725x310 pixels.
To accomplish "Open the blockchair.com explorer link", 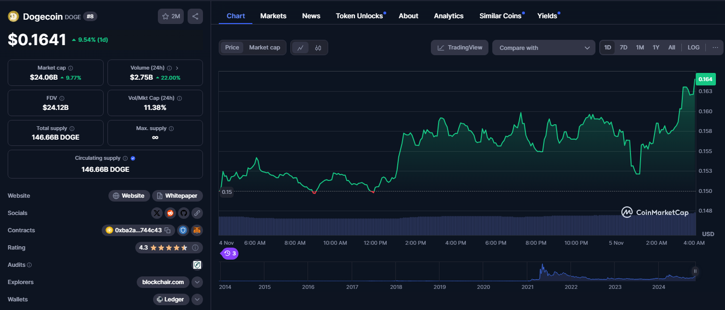I will [163, 282].
